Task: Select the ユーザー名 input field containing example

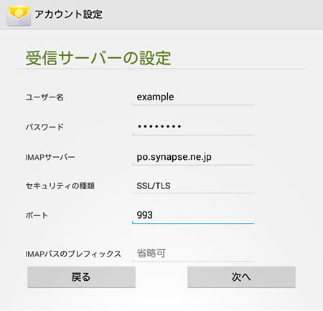Action: point(193,97)
